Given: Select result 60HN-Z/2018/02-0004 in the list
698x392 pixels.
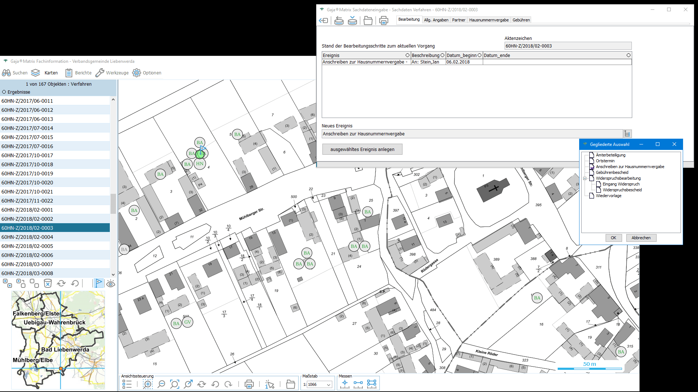Looking at the screenshot, I should point(27,237).
